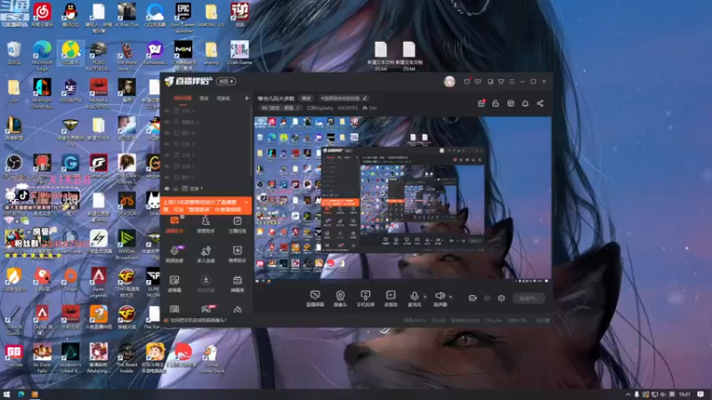Open the gift box icon with red badge
Viewport: 712px width, 400px height.
pos(481,103)
